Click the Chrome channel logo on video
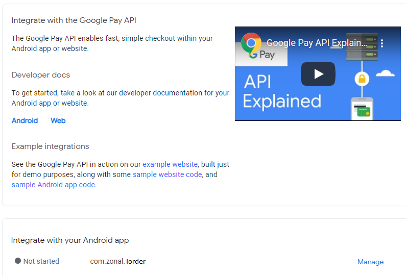Viewport: 406px width, 276px height. pos(251,43)
